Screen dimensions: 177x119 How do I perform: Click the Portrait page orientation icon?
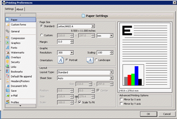point(61,60)
